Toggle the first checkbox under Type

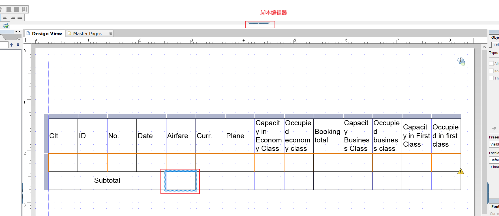coord(491,63)
